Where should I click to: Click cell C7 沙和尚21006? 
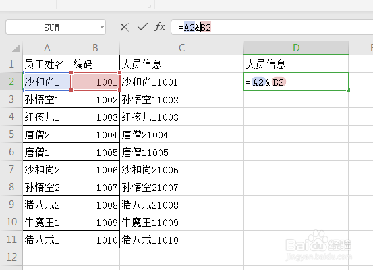tap(181, 169)
